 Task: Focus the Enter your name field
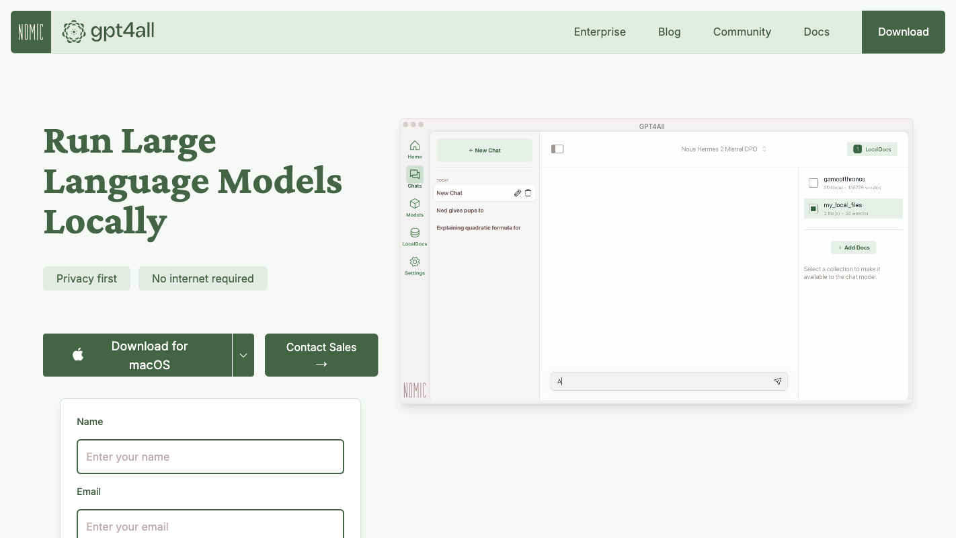tap(210, 457)
